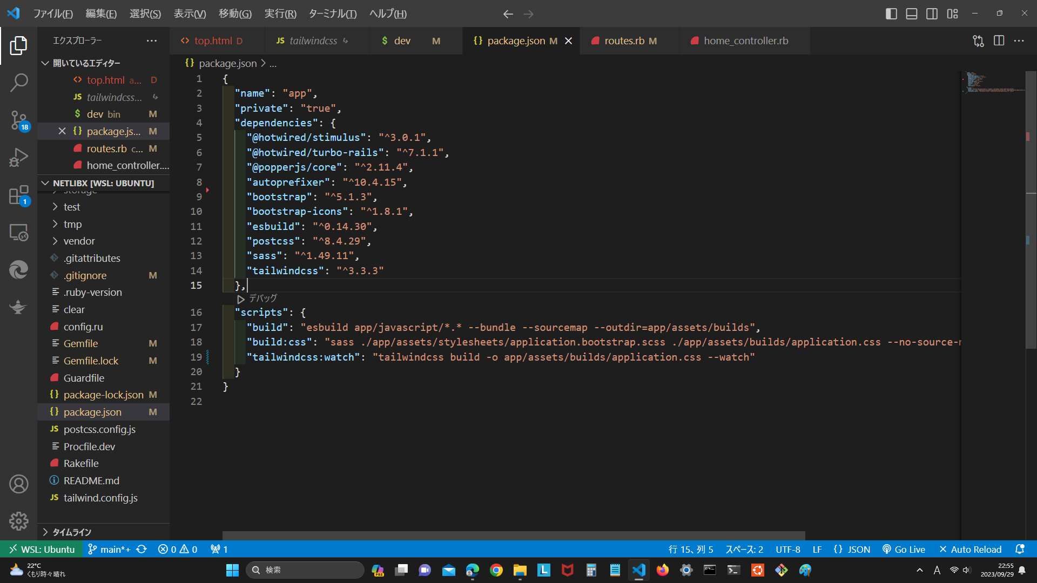Open the Remote Explorer view
This screenshot has height=583, width=1037.
[x=18, y=233]
